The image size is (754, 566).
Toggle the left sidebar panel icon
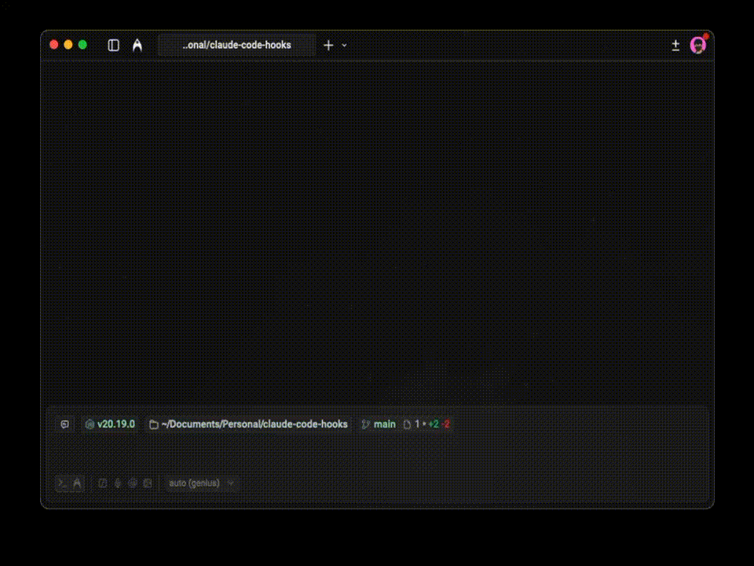click(113, 46)
